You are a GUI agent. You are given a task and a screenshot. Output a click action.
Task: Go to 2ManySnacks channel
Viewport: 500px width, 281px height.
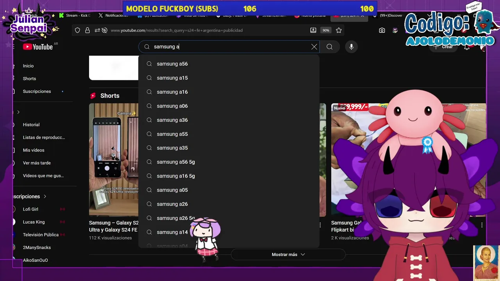coord(37,247)
